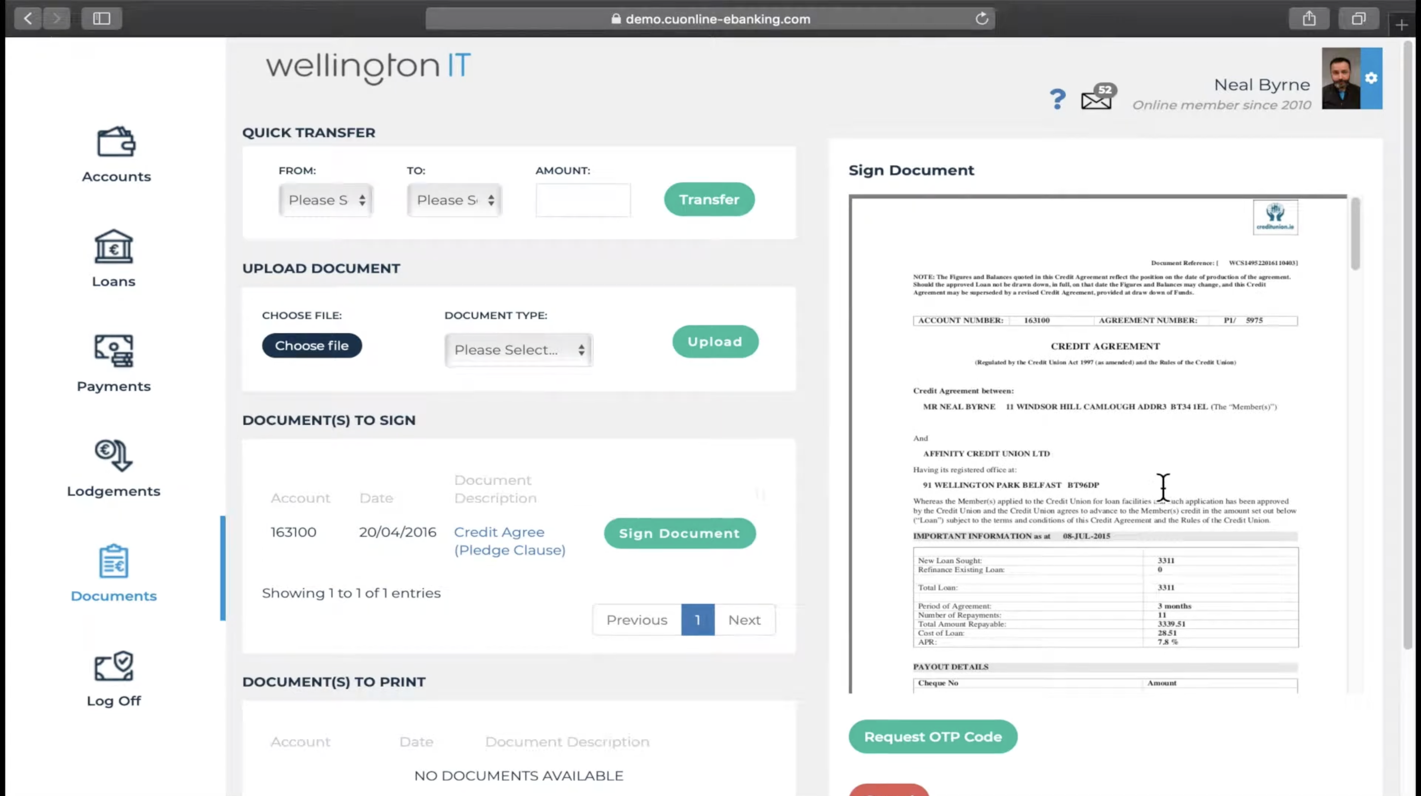The image size is (1421, 796).
Task: Focus the transfer AMOUNT input field
Action: [583, 200]
